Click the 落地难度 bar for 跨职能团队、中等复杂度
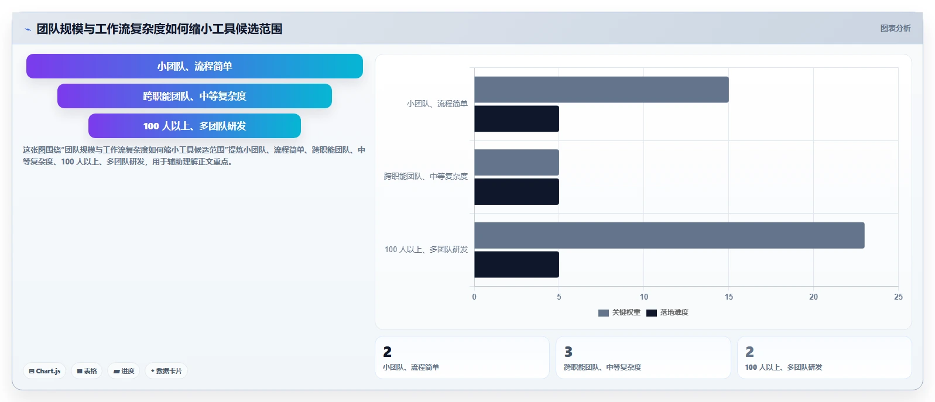935x402 pixels. [x=516, y=192]
